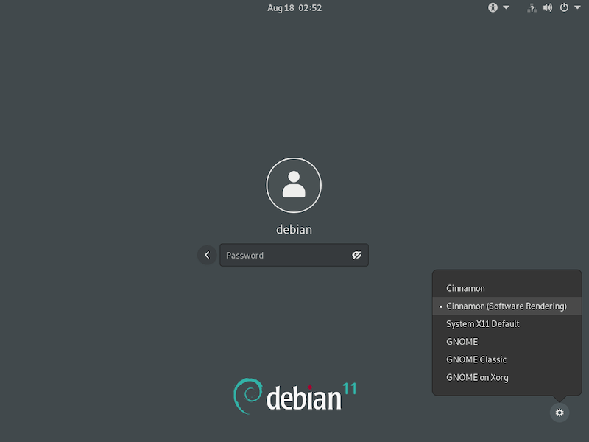The image size is (589, 442).
Task: Click the power icon in top bar
Action: coord(564,7)
